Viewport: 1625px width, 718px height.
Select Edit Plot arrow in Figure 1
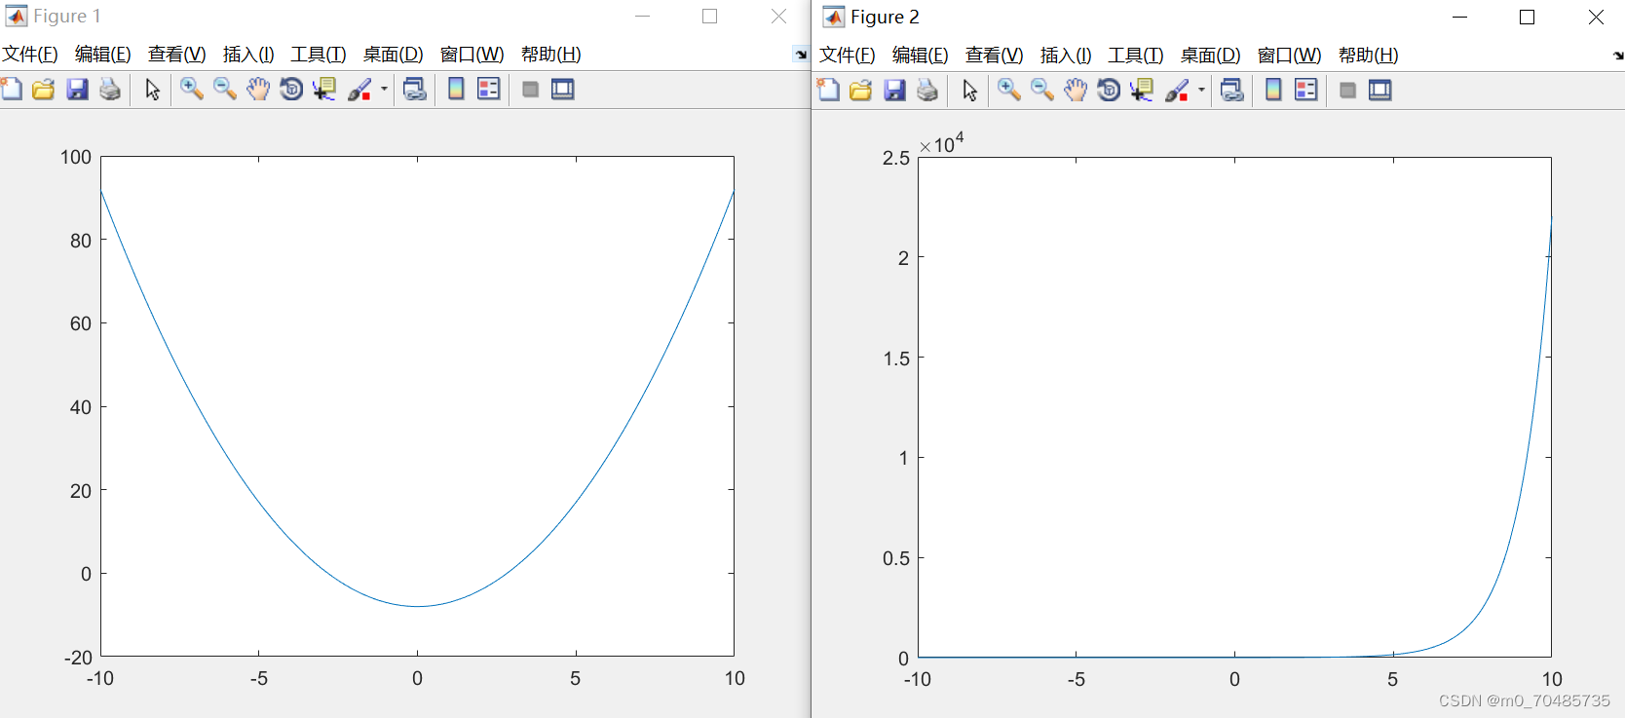(x=152, y=90)
